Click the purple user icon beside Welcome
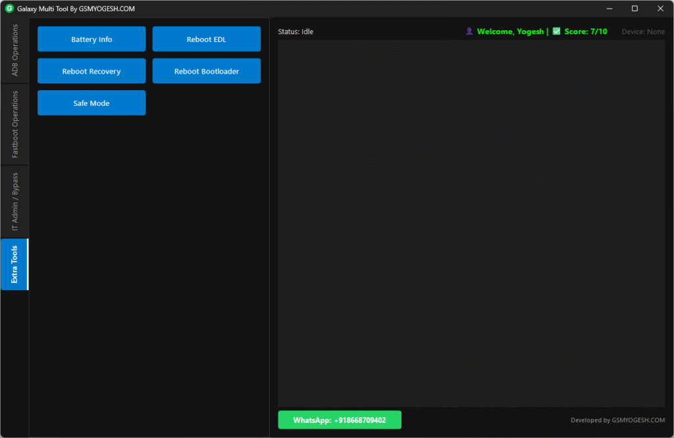 pyautogui.click(x=469, y=32)
